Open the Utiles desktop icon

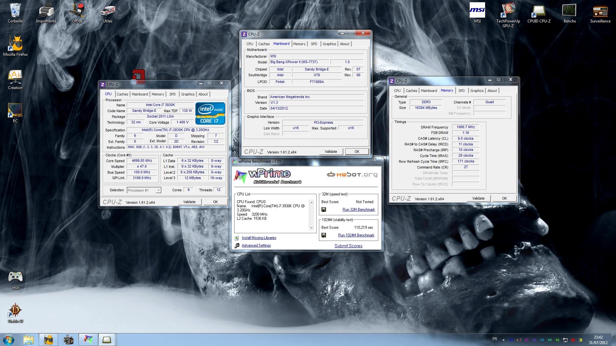pyautogui.click(x=107, y=13)
